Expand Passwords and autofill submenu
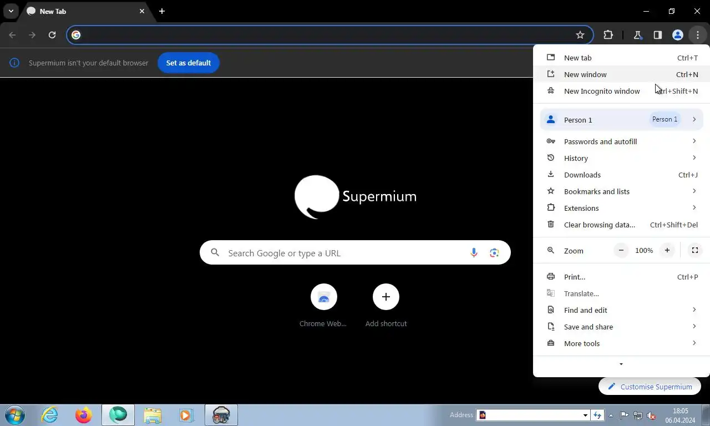The width and height of the screenshot is (710, 426). pyautogui.click(x=621, y=141)
